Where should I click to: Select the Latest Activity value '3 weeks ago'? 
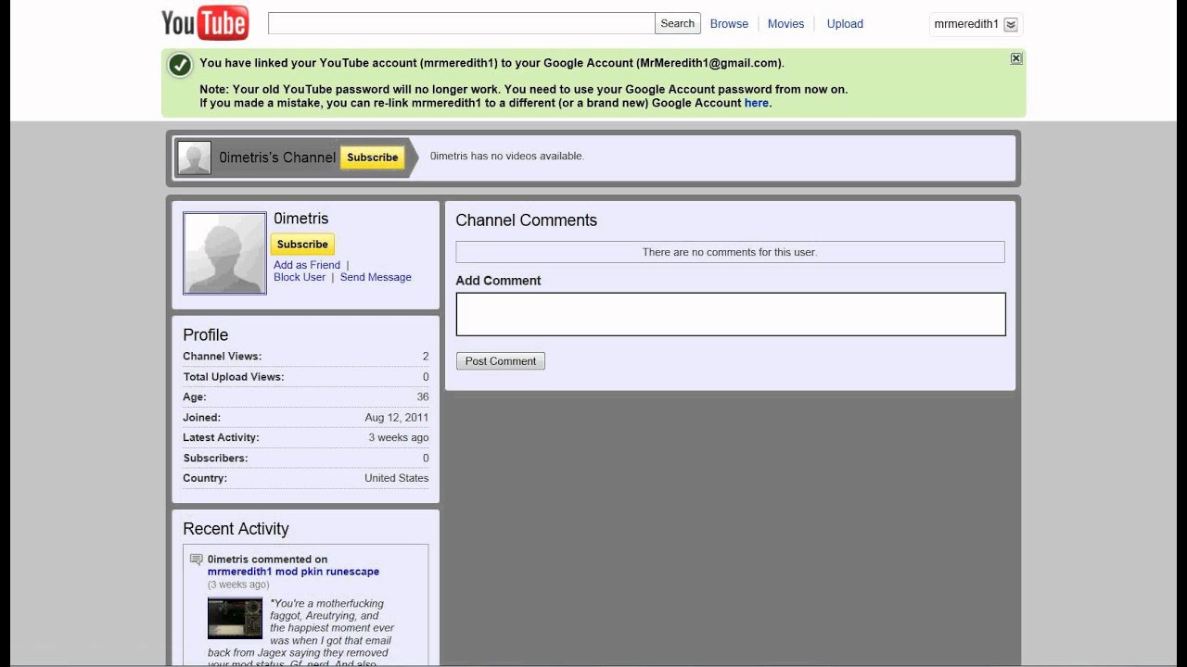point(399,438)
